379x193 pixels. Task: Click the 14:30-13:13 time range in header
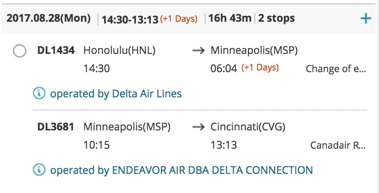coord(129,19)
